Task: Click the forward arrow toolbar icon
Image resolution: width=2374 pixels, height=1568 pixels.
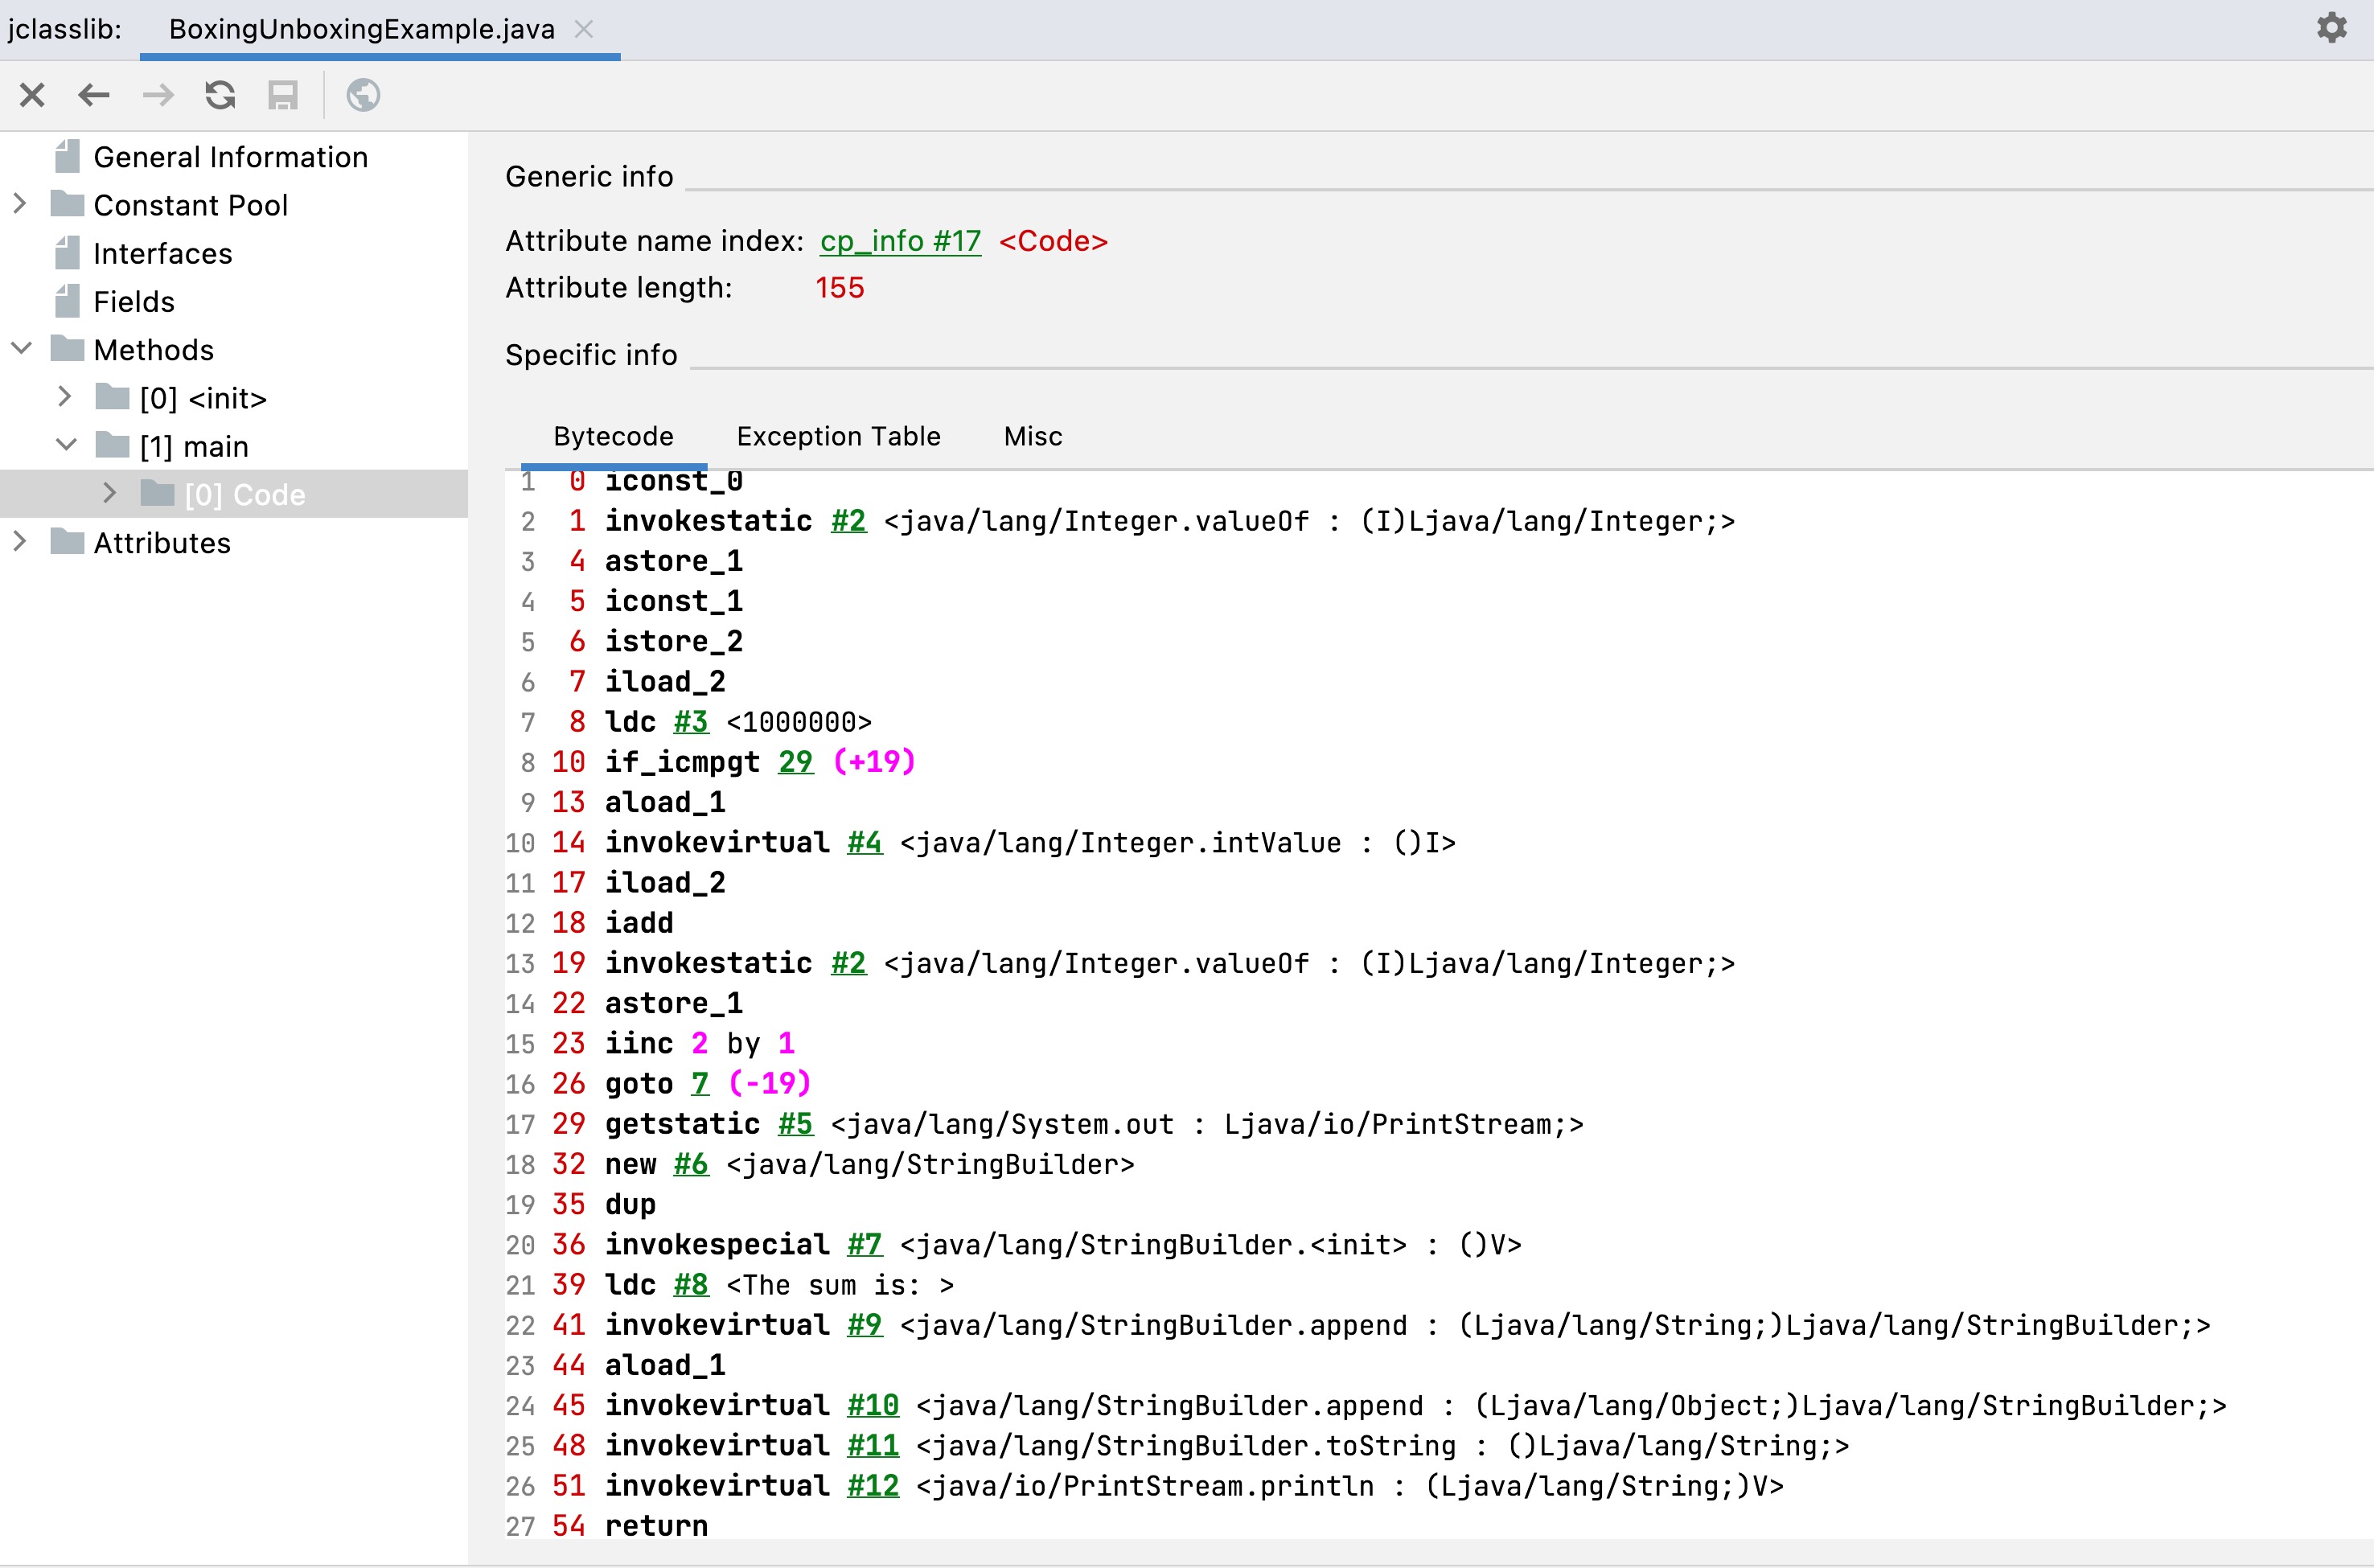Action: 158,95
